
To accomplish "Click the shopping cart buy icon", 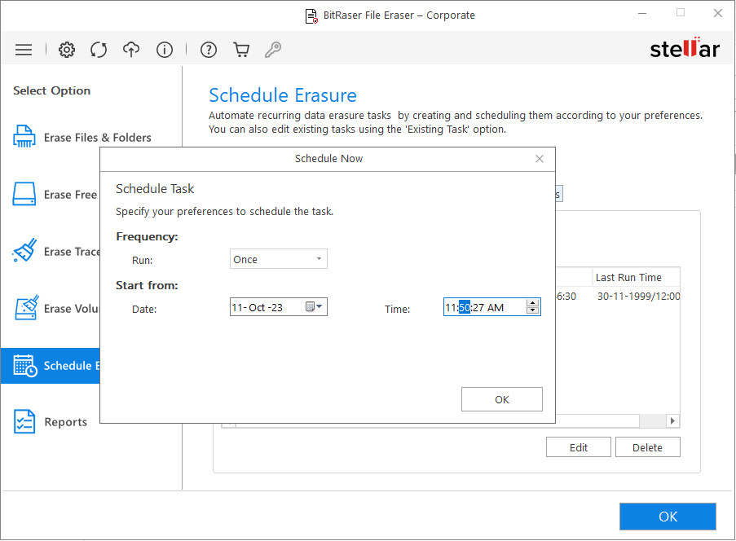I will pos(241,50).
